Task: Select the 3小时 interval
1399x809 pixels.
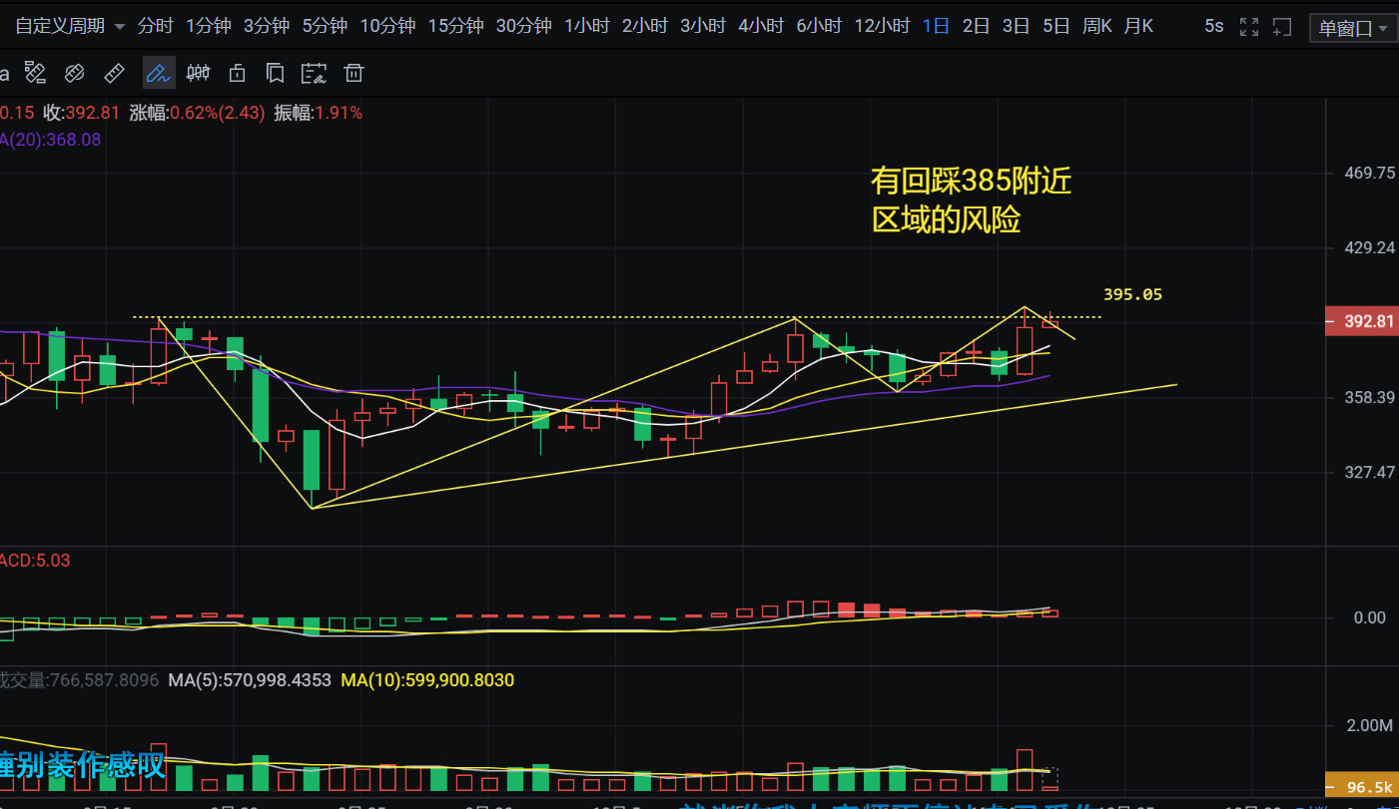Action: click(x=703, y=27)
